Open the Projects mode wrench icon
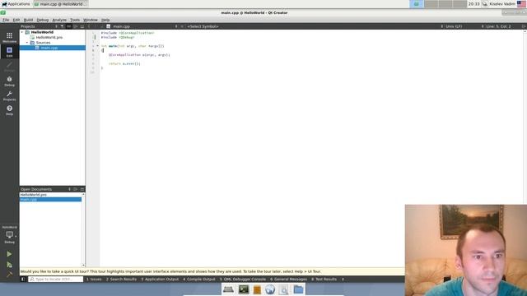This screenshot has height=296, width=527. [x=9, y=95]
